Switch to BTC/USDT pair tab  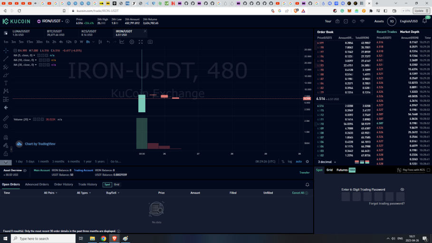tap(61, 33)
